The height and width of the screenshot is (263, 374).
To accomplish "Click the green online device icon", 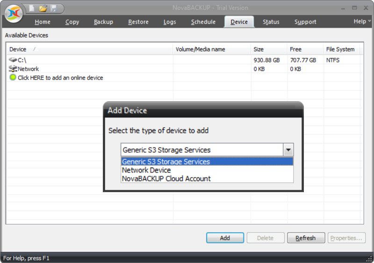I will point(13,77).
